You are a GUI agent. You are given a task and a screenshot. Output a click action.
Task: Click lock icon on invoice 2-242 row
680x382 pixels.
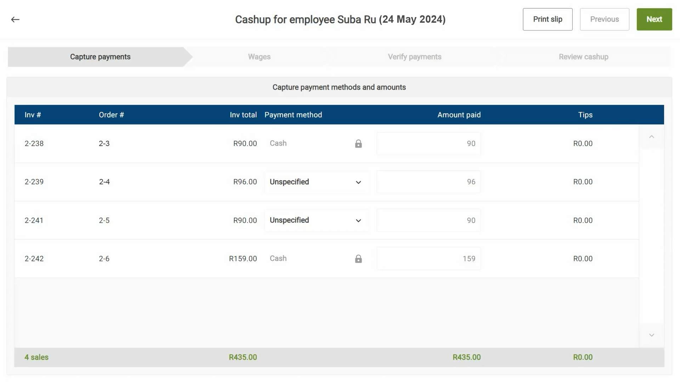click(x=358, y=259)
